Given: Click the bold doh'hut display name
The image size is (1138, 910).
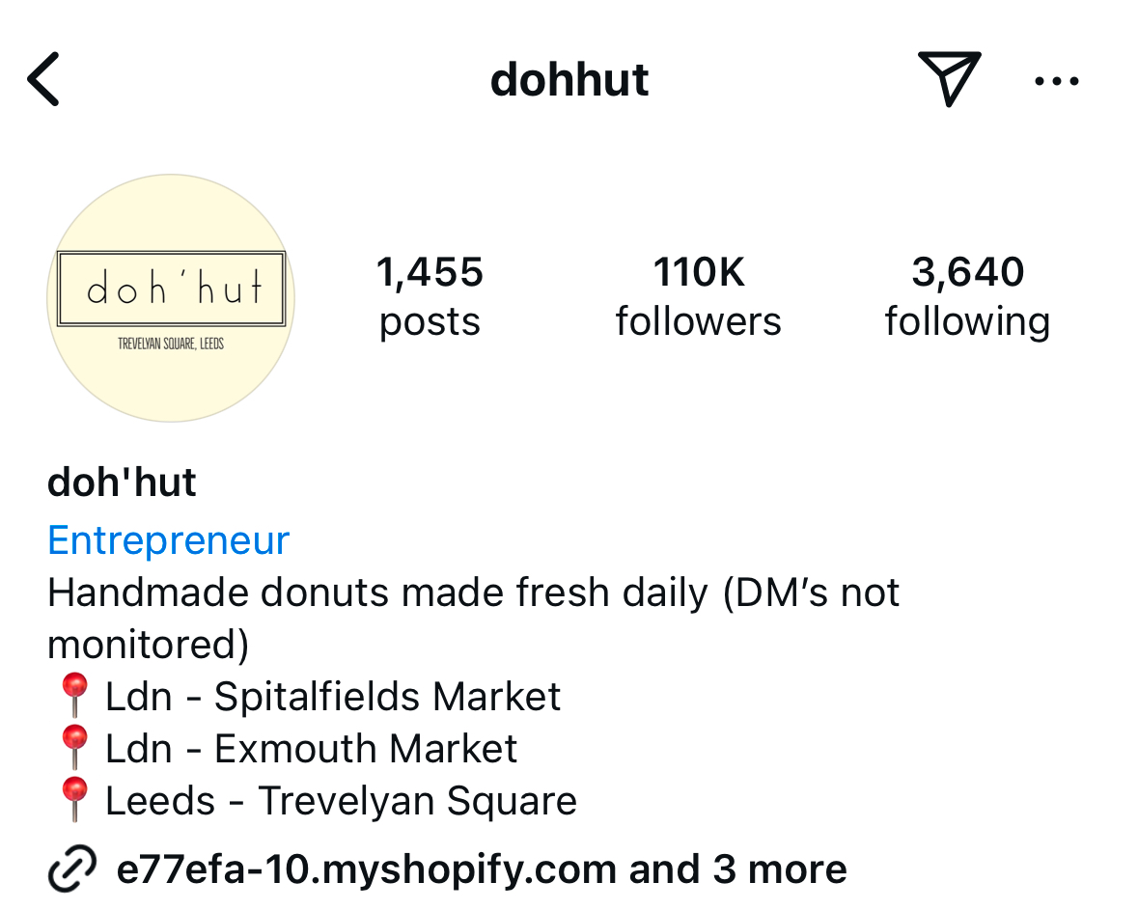Looking at the screenshot, I should [x=121, y=481].
